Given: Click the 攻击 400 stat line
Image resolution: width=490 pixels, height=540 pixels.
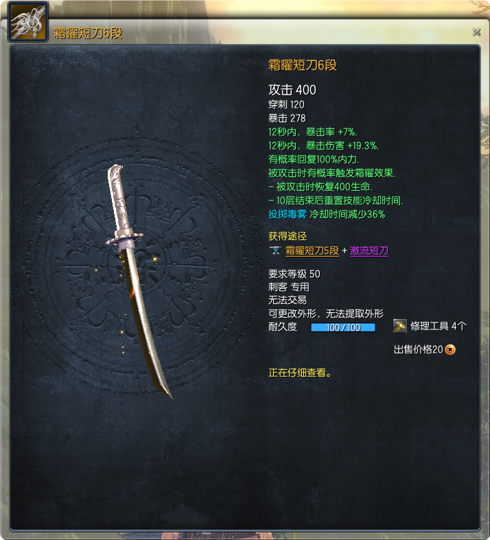Looking at the screenshot, I should [x=292, y=90].
